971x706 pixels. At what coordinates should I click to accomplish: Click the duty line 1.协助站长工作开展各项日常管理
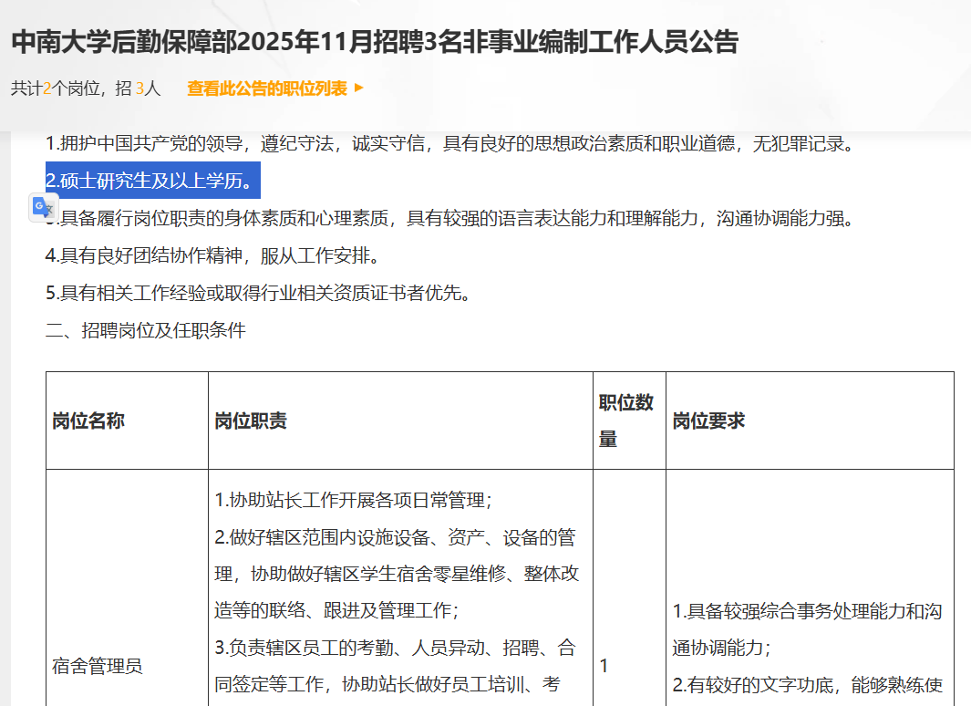click(354, 501)
